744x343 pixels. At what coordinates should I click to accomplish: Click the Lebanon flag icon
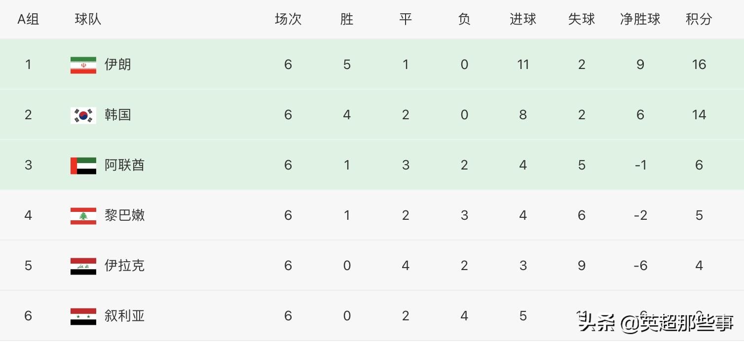[x=83, y=215]
